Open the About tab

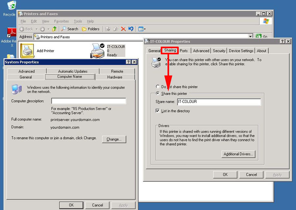261,51
